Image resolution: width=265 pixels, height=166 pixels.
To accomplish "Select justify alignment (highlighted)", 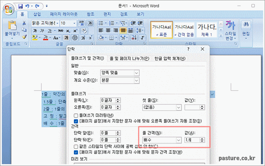I will (123, 30).
